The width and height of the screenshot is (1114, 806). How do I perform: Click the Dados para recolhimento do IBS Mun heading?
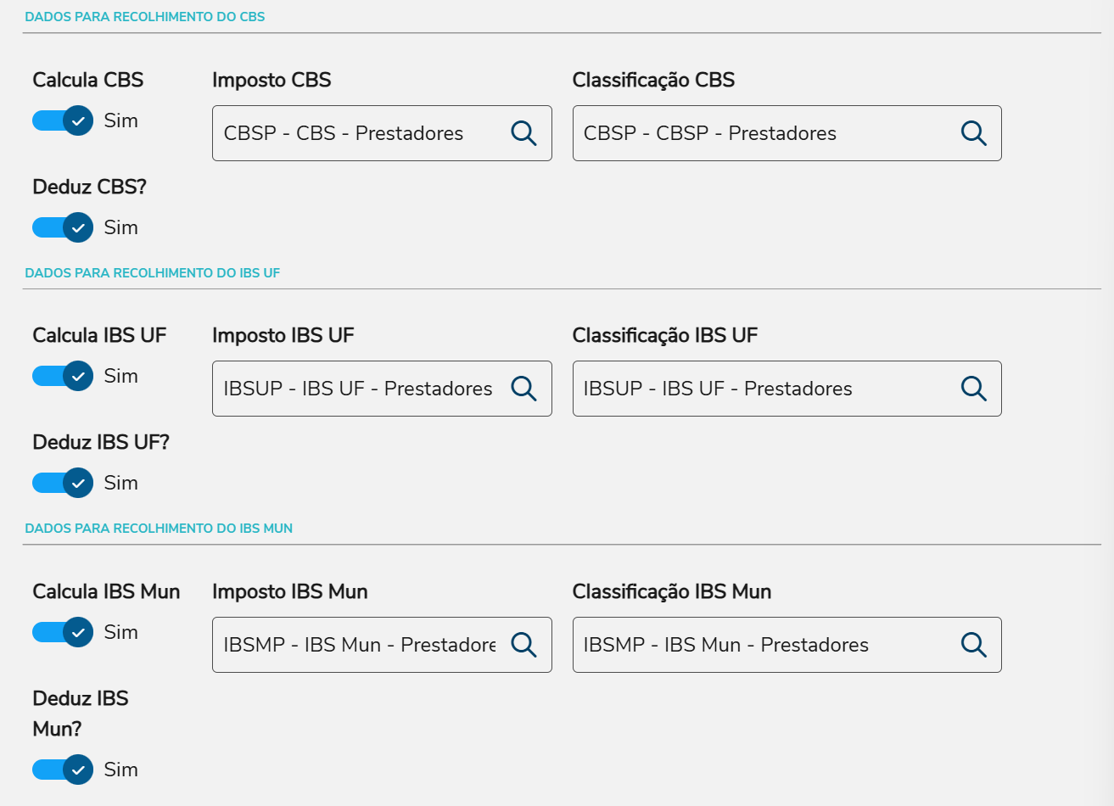[159, 529]
